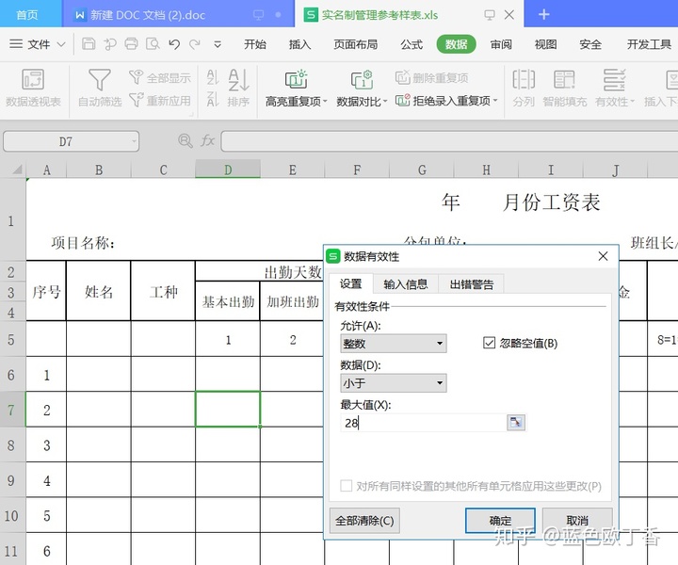Expand the 数据对比 dropdown arrow
Viewport: 678px width, 565px height.
pos(385,101)
